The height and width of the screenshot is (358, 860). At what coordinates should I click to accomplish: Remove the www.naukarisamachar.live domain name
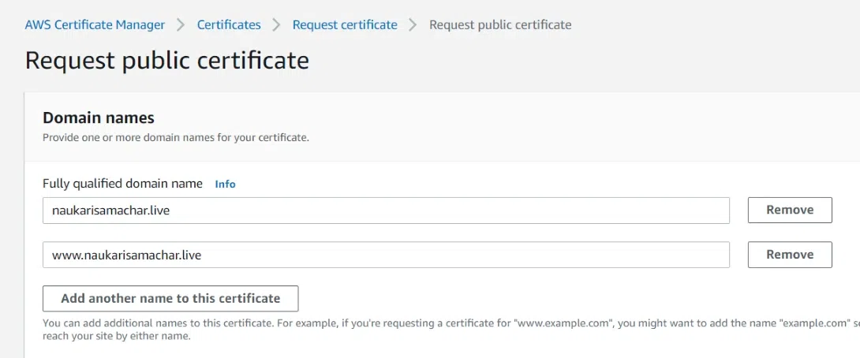(x=790, y=255)
